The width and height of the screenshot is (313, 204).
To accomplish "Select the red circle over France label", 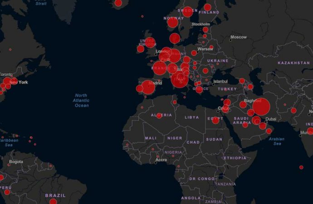I will 160,68.
